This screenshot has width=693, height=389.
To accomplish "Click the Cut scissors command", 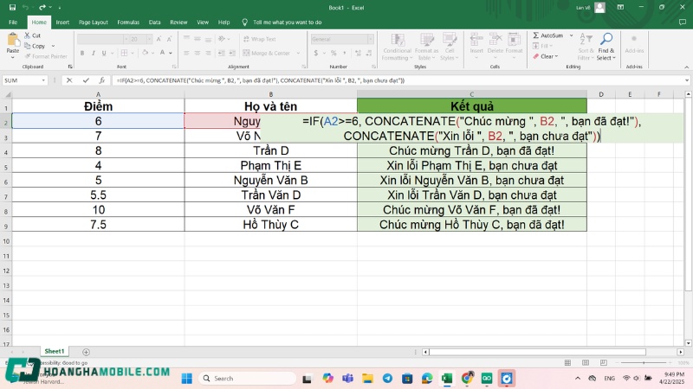I will (32, 35).
